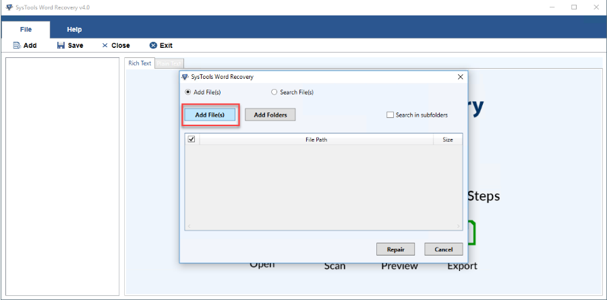Click the SysTools icon in dialog title bar
607x300 pixels.
click(185, 77)
